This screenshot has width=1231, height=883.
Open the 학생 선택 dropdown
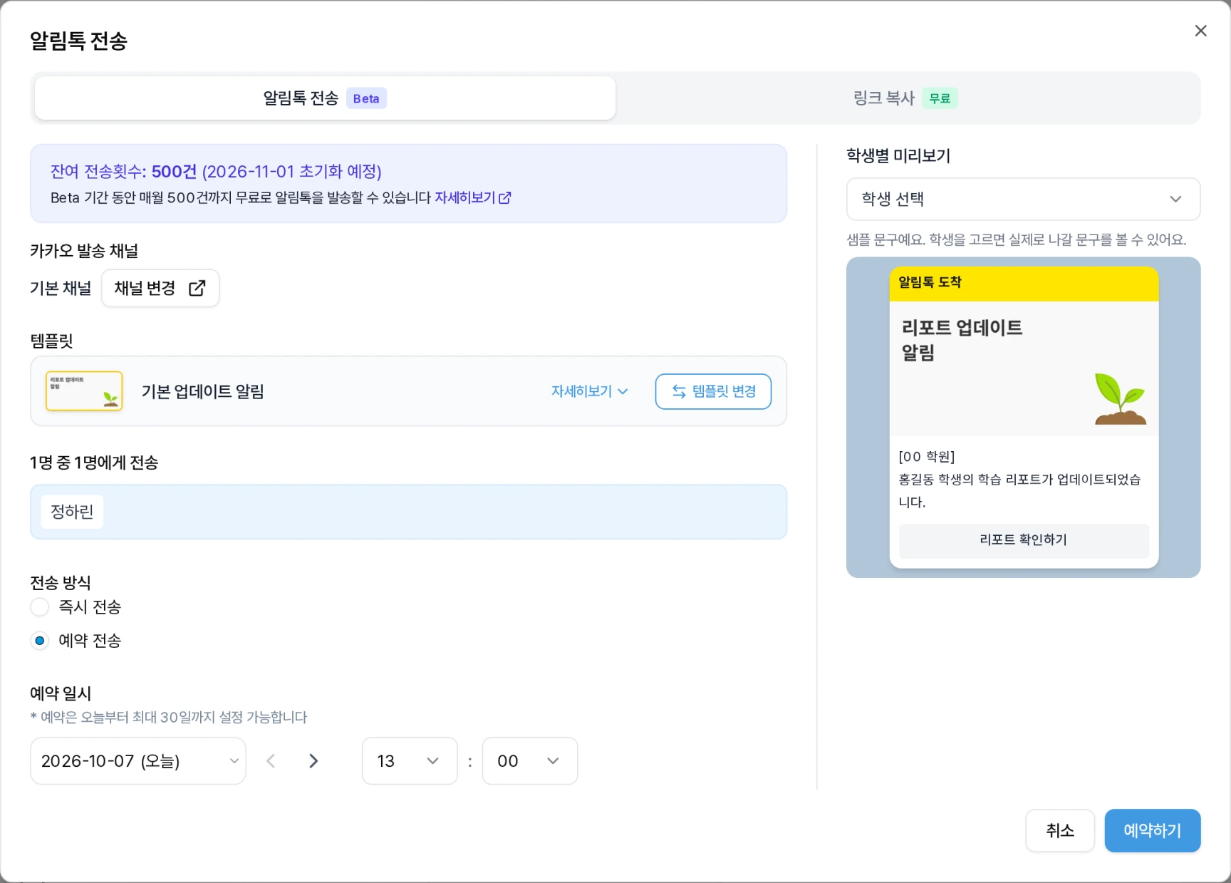click(x=1023, y=199)
